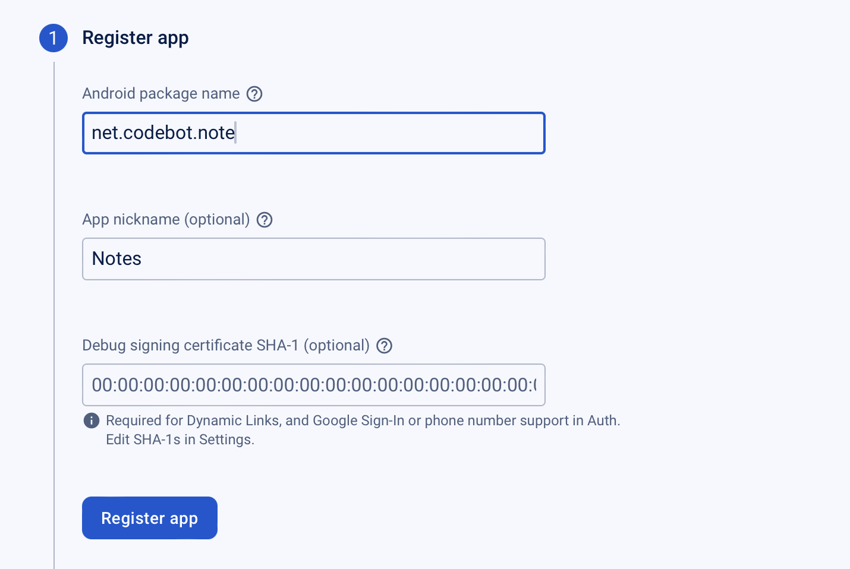Select the net.codebot.note text
The image size is (850, 569).
(x=162, y=132)
